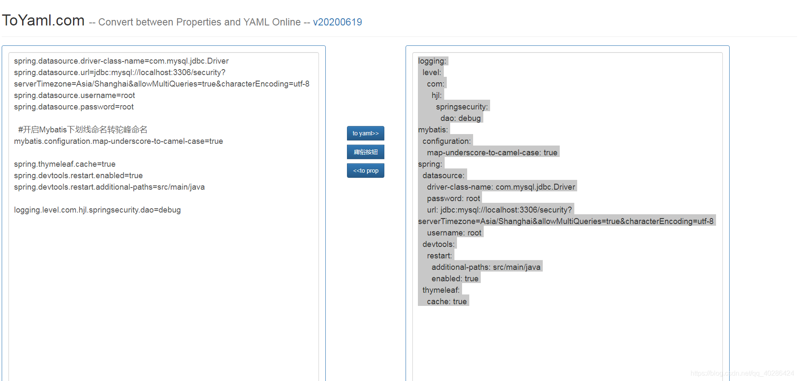
Task: Click the line 'spring.datasource.driver-class-name=com.mysql.jdbc.Driver'
Action: (x=121, y=61)
